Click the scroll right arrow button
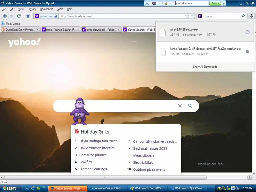 coord(249,177)
